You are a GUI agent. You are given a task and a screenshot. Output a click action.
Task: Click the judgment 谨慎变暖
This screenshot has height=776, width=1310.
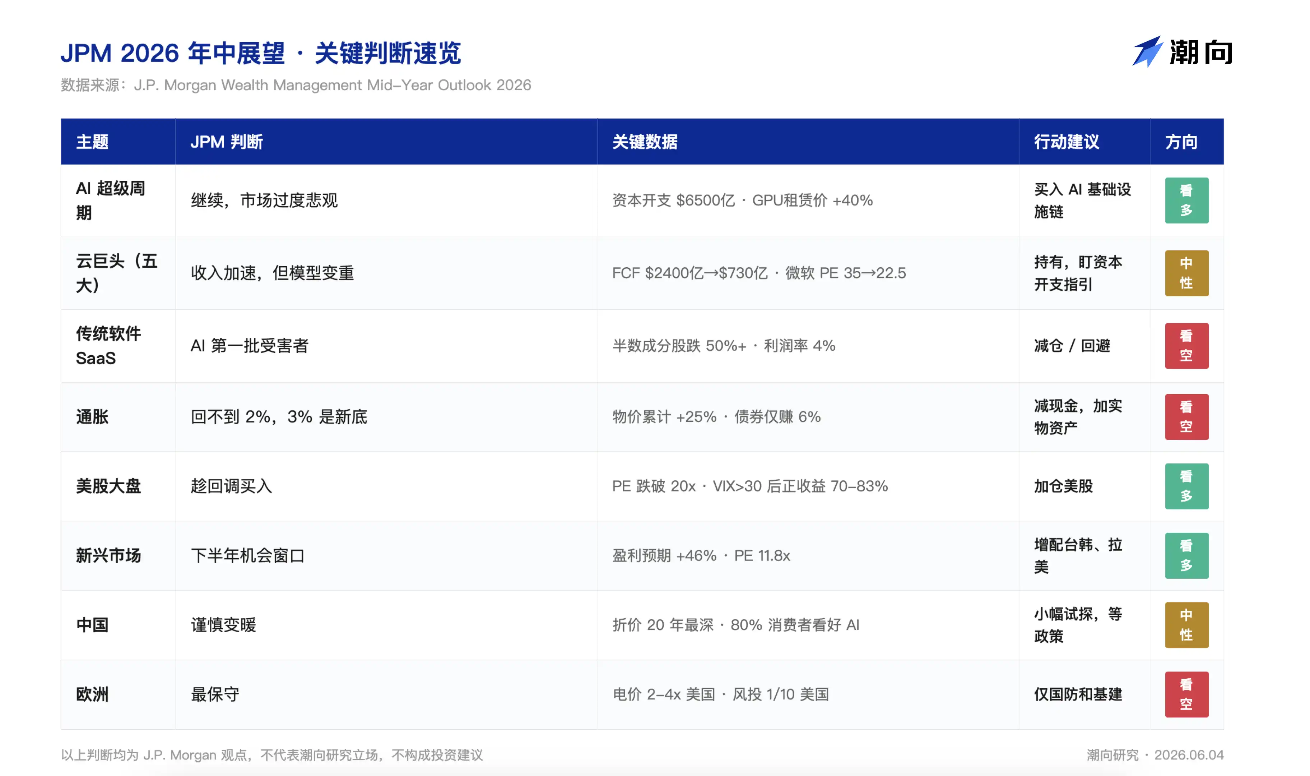pos(223,625)
